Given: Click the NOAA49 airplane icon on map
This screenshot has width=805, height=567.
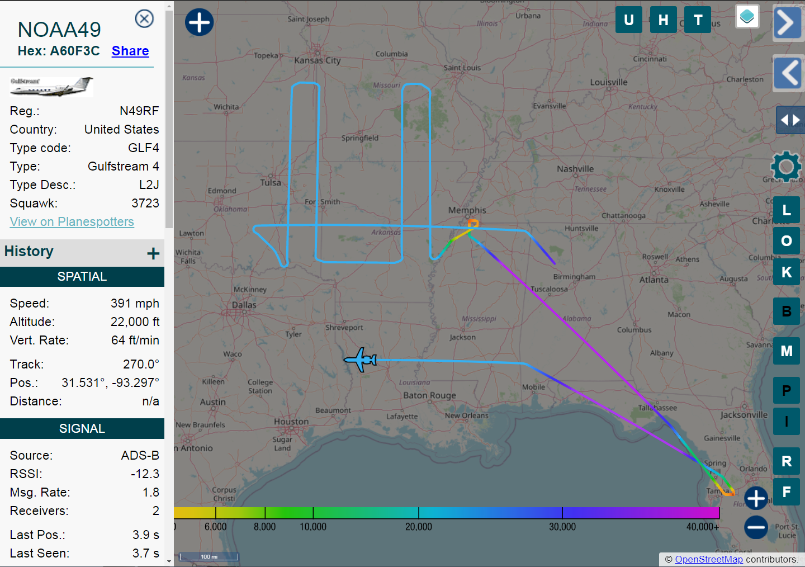Looking at the screenshot, I should tap(361, 360).
